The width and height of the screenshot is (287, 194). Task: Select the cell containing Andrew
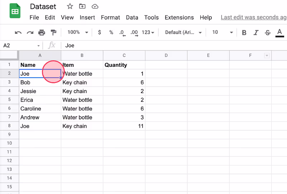pos(40,117)
